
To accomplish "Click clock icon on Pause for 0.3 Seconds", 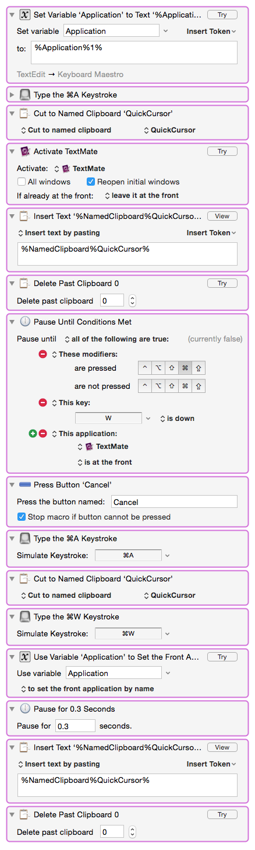I will point(25,709).
